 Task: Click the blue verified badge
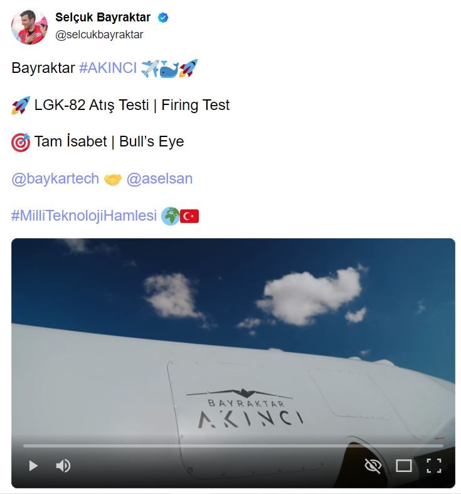(x=164, y=17)
